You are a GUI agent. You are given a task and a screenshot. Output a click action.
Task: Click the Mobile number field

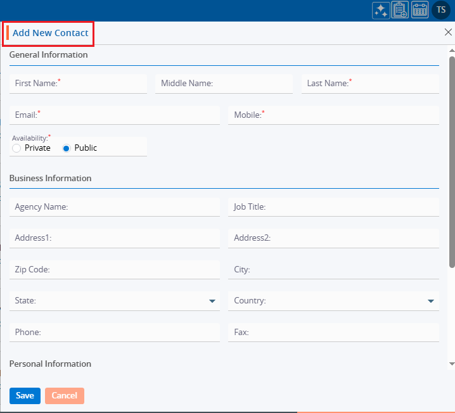point(333,115)
